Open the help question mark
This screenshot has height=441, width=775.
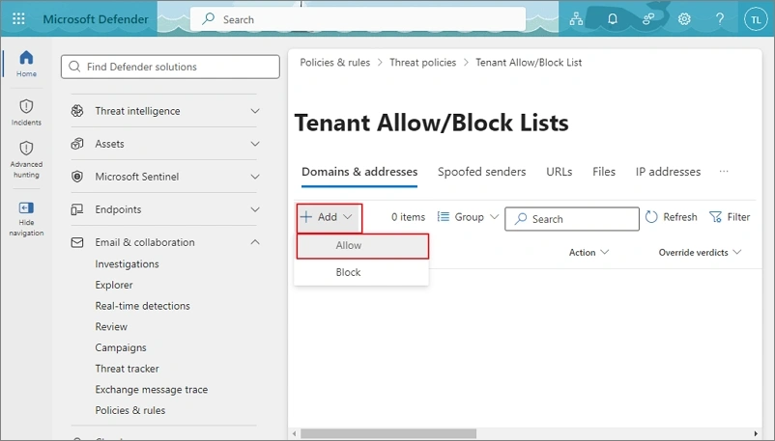coord(720,19)
